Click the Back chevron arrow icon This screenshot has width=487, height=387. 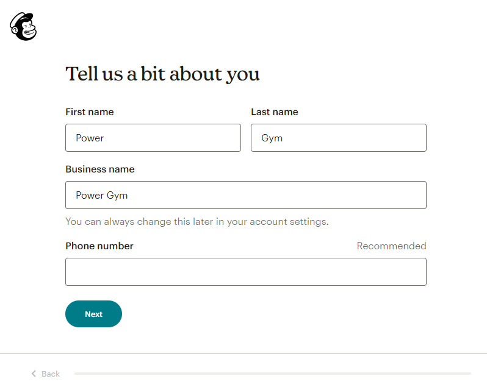[x=34, y=374]
